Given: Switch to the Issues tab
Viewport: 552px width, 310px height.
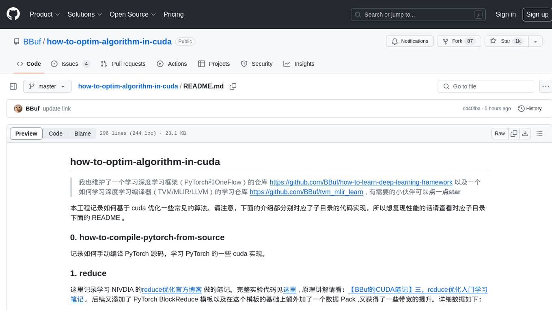Looking at the screenshot, I should click(x=70, y=64).
